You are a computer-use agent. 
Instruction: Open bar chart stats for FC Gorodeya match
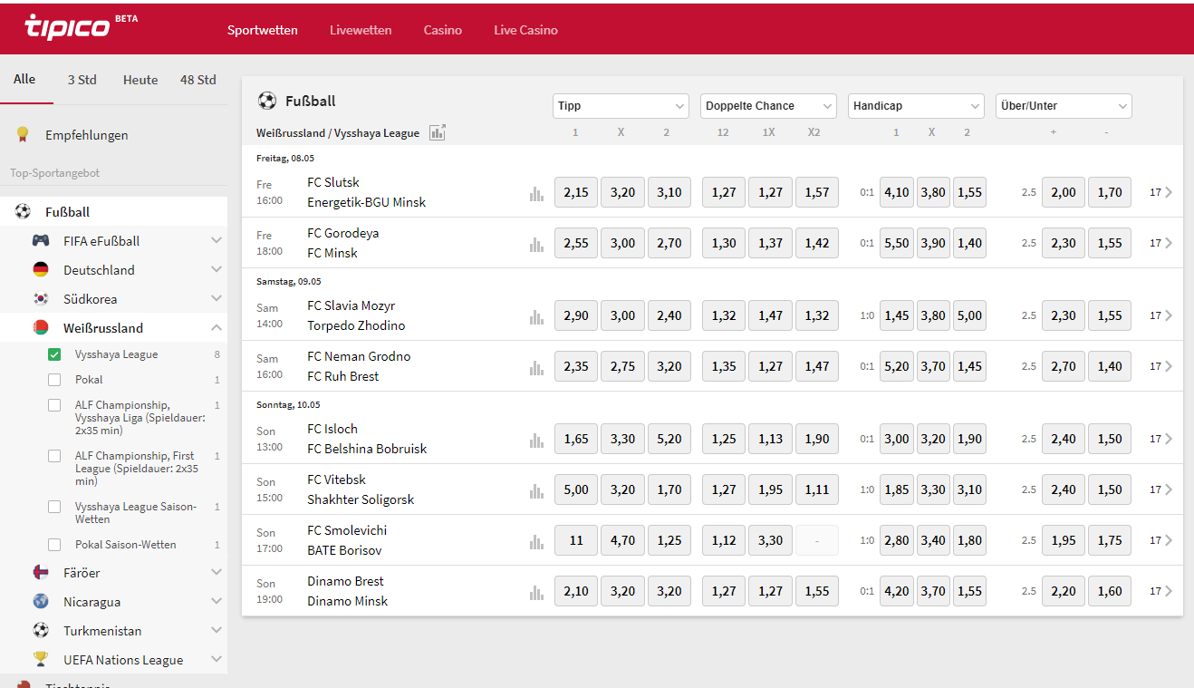coord(536,244)
